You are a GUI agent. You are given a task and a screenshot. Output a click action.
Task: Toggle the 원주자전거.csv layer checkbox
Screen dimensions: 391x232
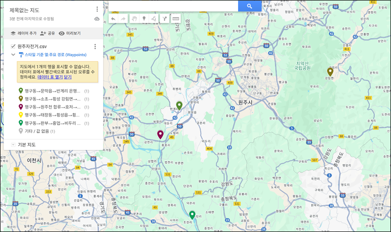pos(13,46)
